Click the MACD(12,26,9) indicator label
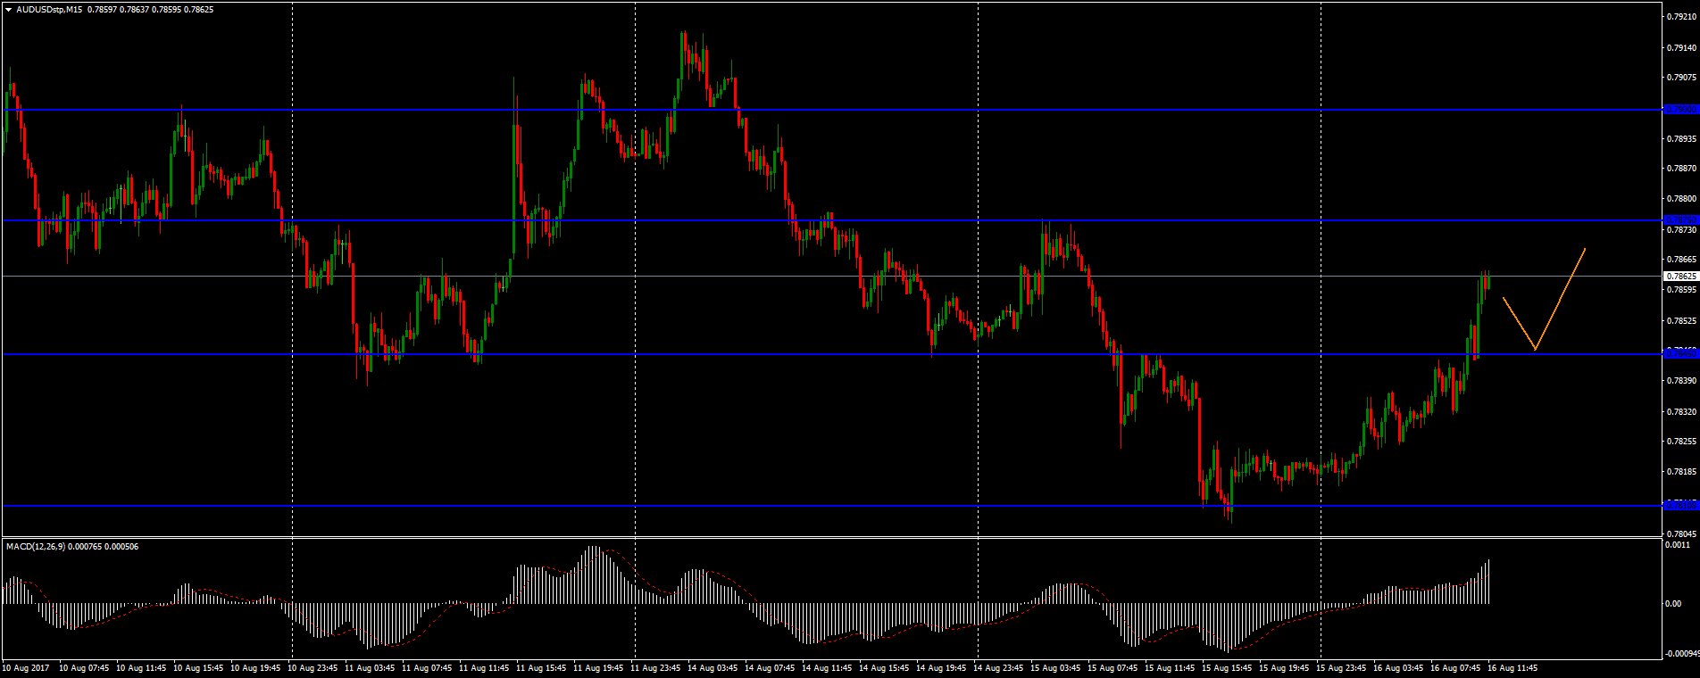Viewport: 1700px width, 678px height. pyautogui.click(x=34, y=546)
